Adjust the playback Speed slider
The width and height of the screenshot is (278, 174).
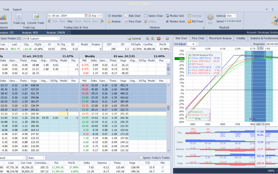click(233, 21)
